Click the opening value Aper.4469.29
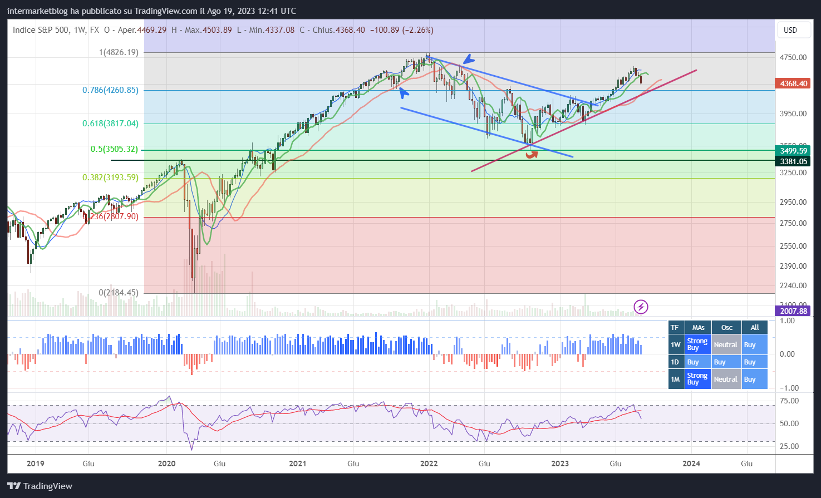This screenshot has width=821, height=498. pyautogui.click(x=142, y=30)
